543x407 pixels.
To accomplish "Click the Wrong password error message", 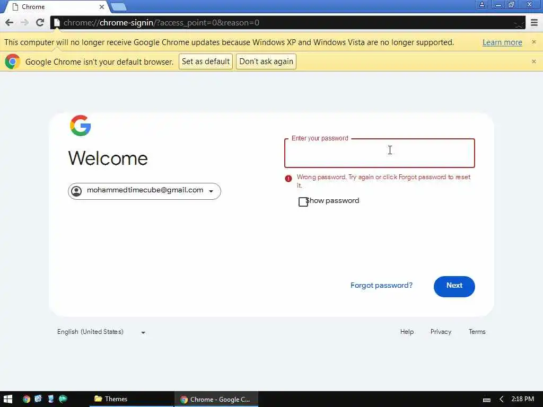I will tap(383, 181).
